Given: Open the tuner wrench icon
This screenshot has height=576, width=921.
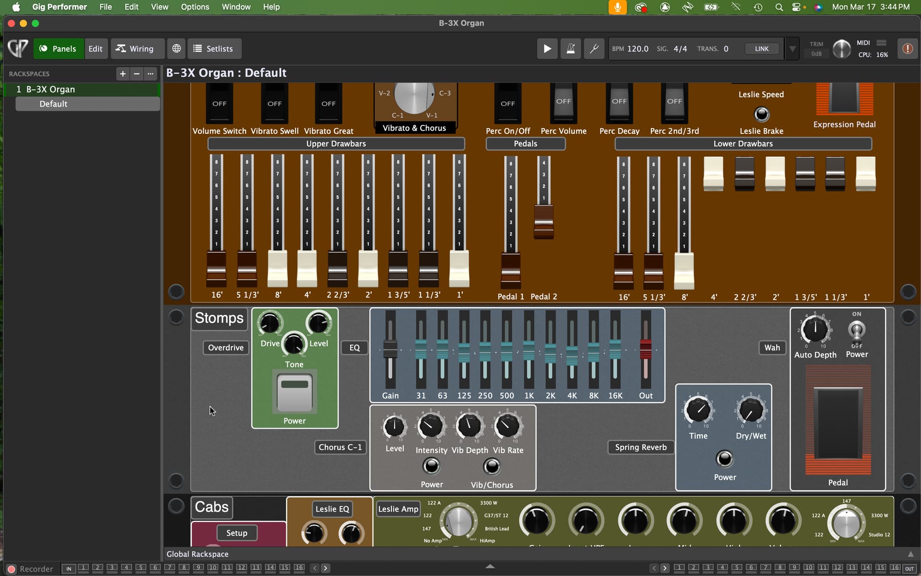Looking at the screenshot, I should (x=594, y=48).
